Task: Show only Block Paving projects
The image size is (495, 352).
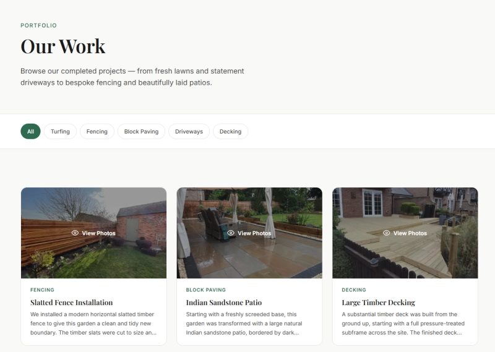Action: [142, 131]
